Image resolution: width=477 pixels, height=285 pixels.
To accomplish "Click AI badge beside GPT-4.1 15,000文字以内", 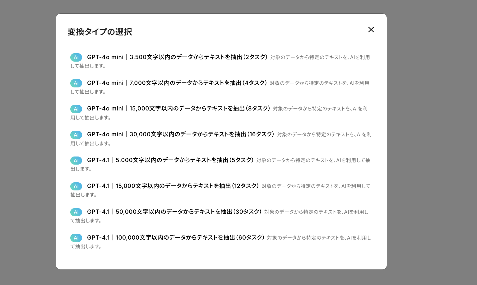I will tap(76, 186).
